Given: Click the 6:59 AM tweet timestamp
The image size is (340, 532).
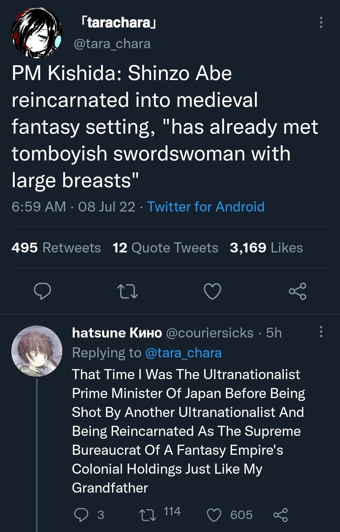Looking at the screenshot, I should pyautogui.click(x=38, y=207).
